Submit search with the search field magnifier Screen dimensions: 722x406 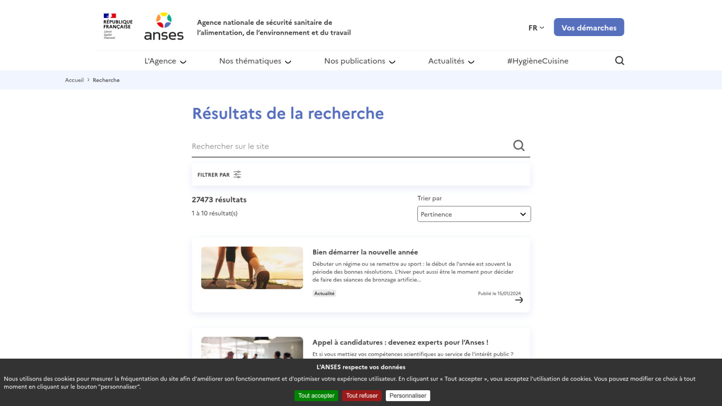(x=519, y=145)
